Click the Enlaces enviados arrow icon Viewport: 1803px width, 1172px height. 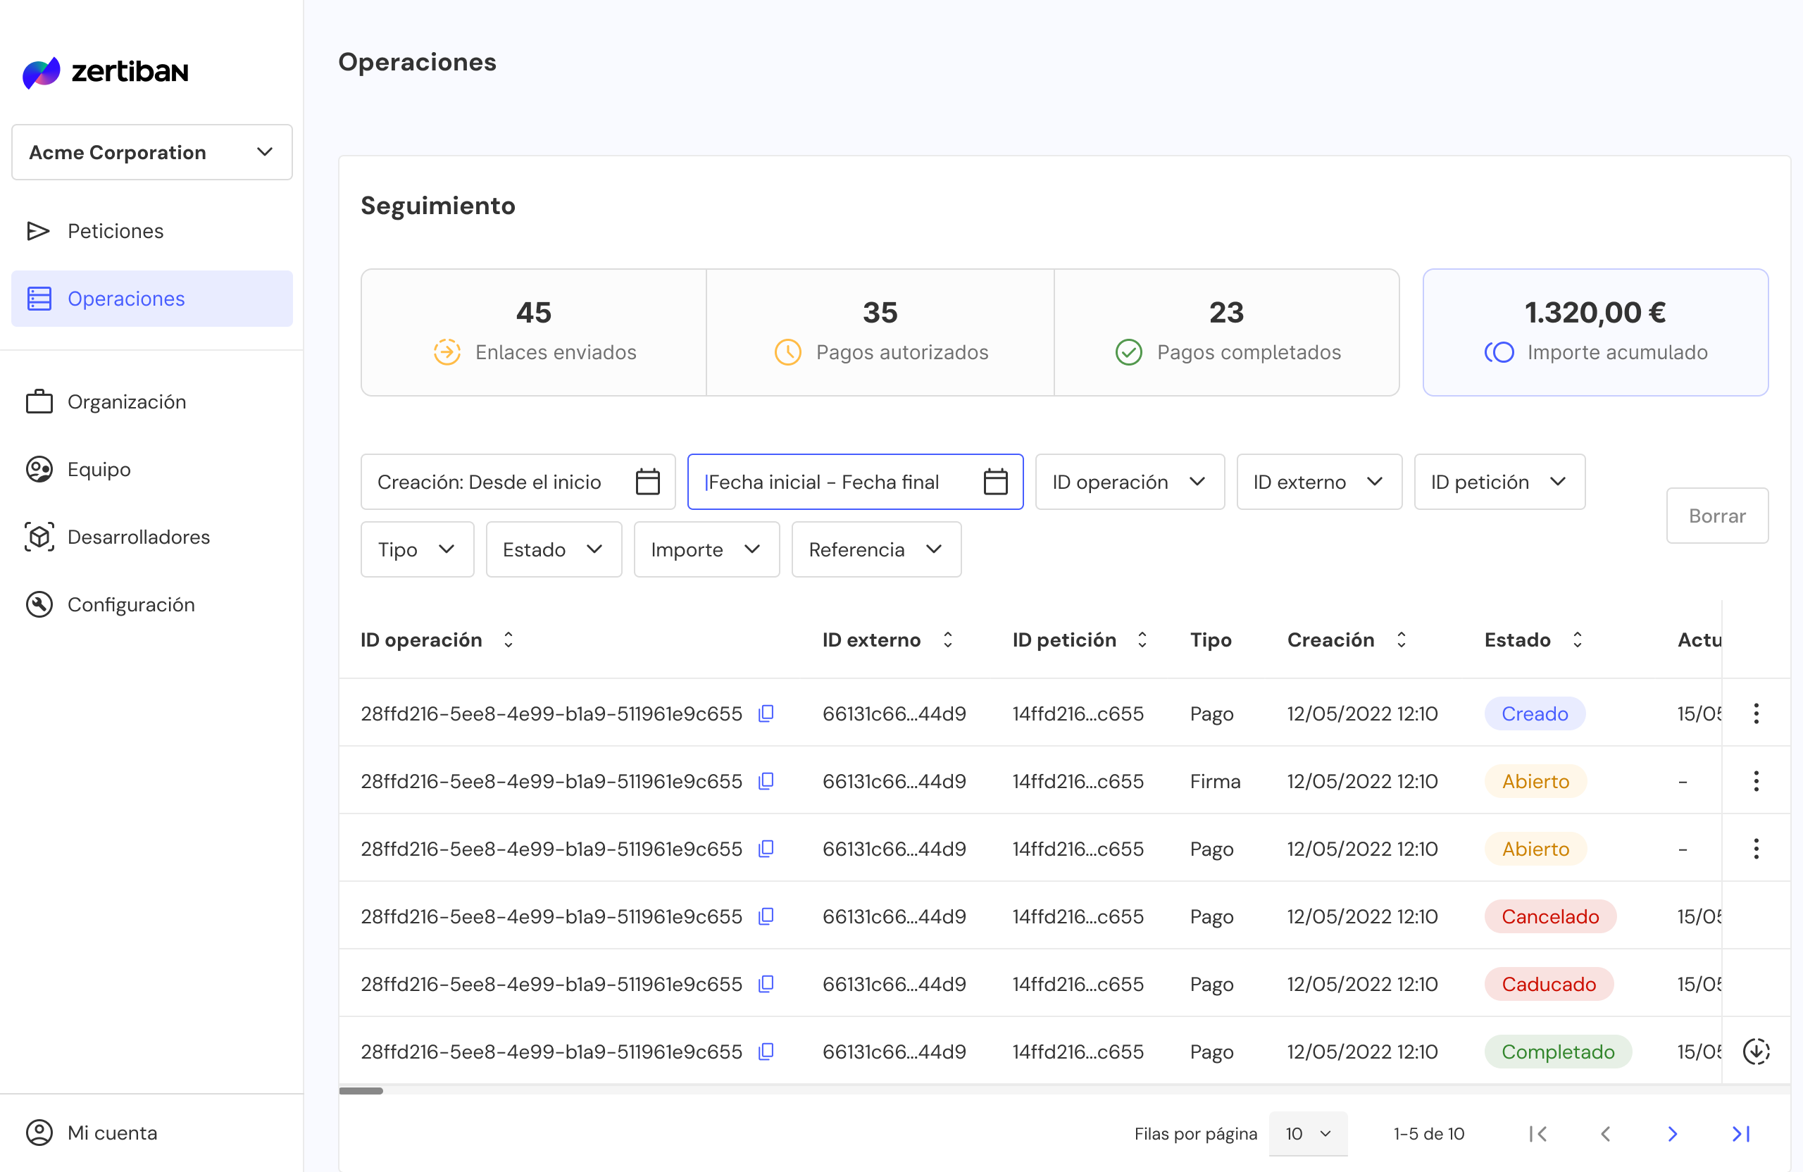coord(447,352)
